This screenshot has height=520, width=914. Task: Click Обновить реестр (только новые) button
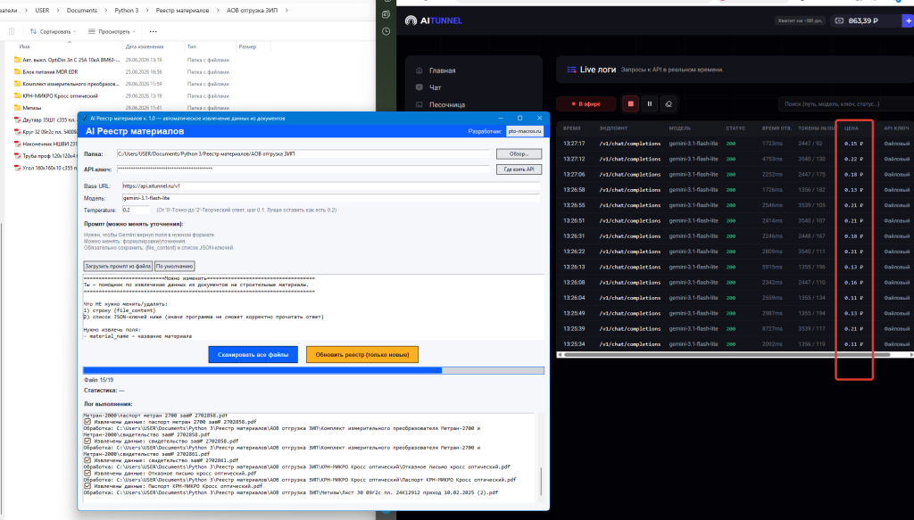(x=362, y=354)
